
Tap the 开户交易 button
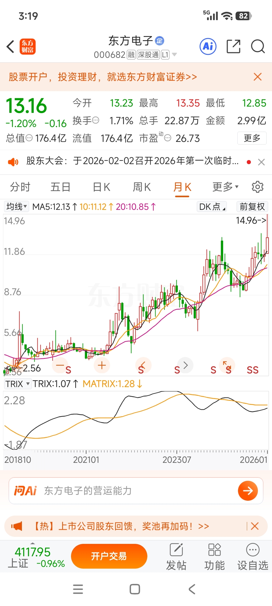pos(109,556)
